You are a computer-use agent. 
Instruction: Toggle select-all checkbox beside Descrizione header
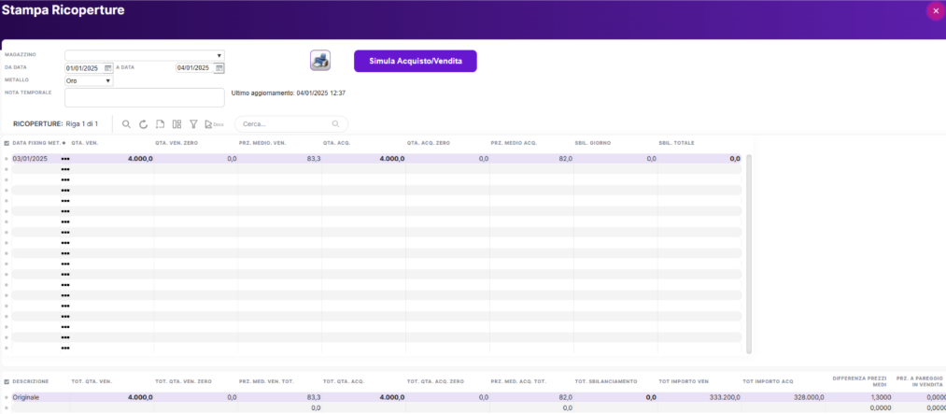[x=7, y=381]
